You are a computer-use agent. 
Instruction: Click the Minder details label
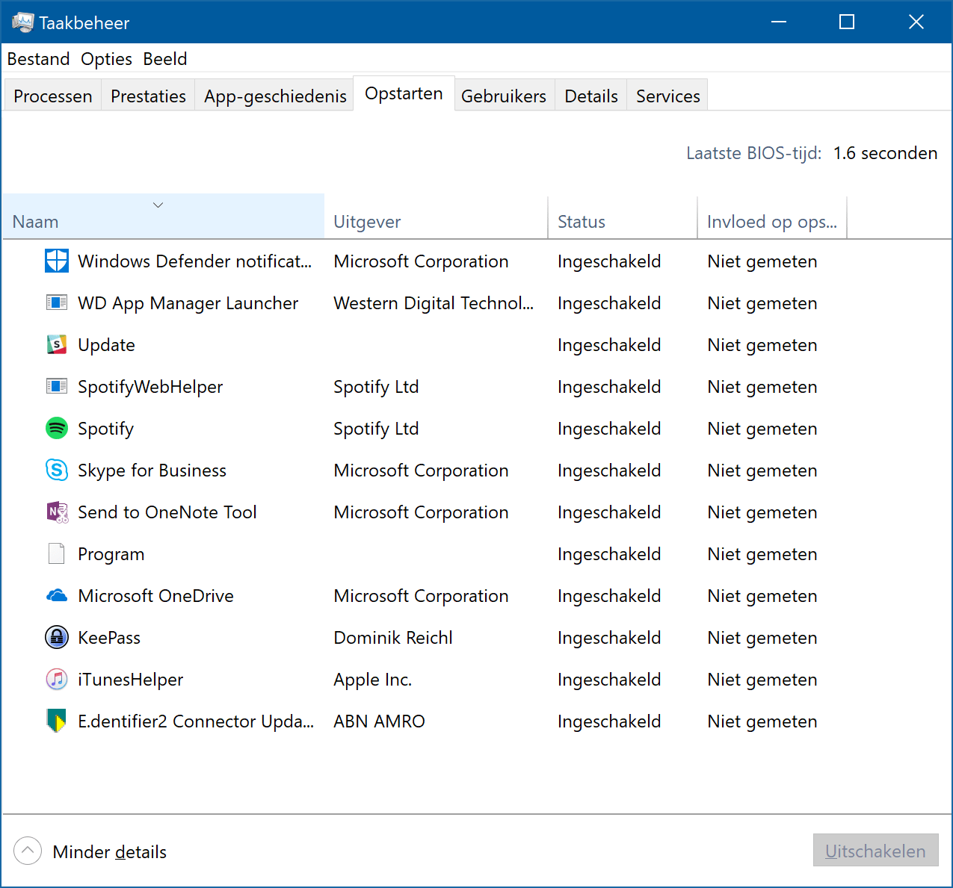pyautogui.click(x=109, y=851)
